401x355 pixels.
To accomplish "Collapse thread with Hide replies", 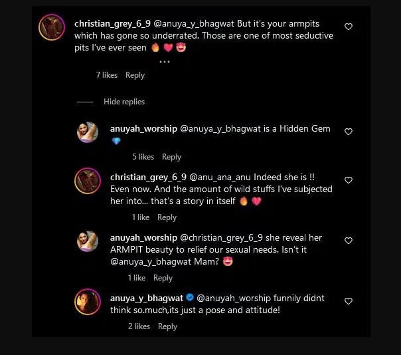I will pos(123,102).
